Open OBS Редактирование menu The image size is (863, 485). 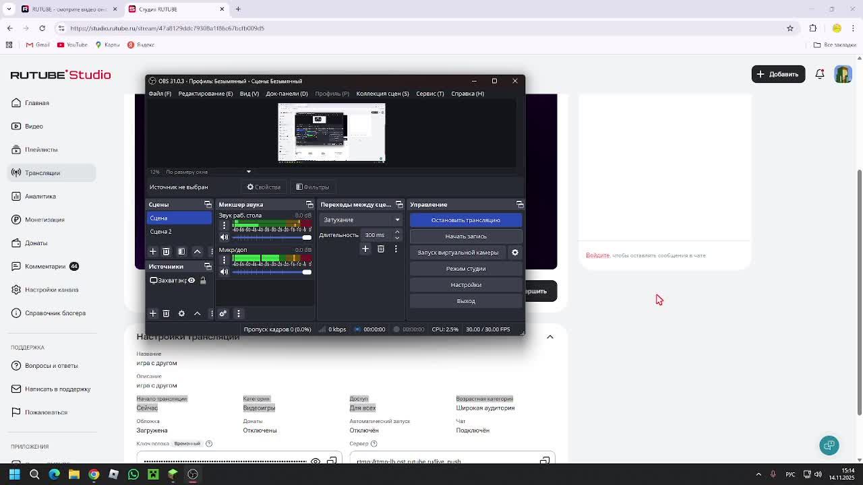(x=205, y=94)
